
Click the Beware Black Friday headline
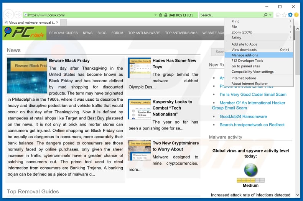click(69, 60)
